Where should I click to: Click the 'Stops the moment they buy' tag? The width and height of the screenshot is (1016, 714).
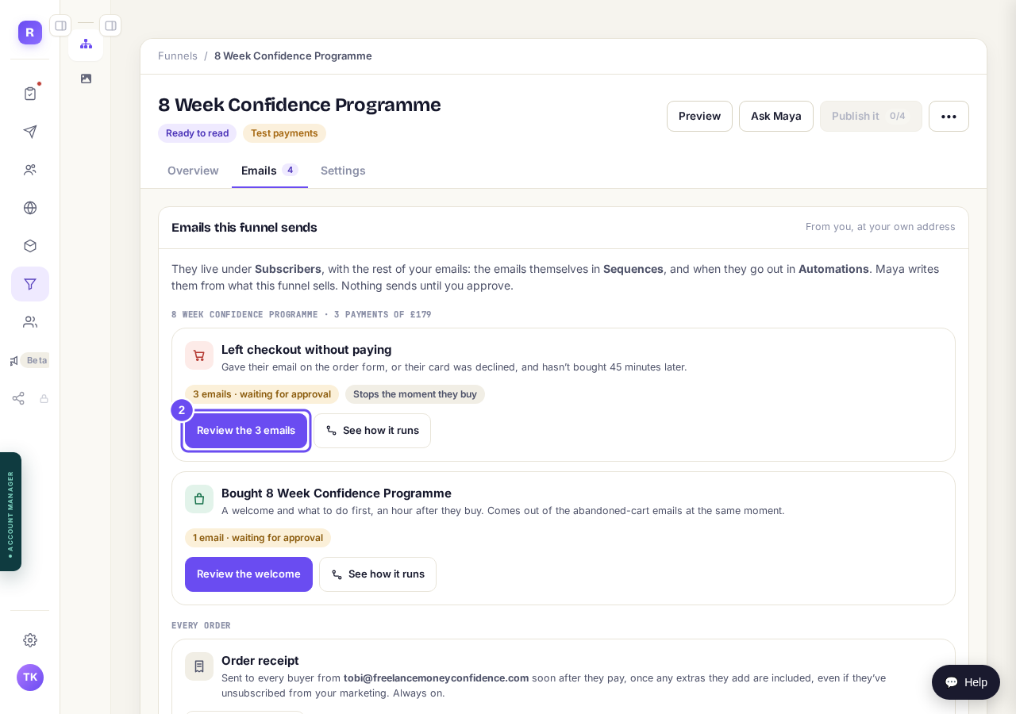415,394
